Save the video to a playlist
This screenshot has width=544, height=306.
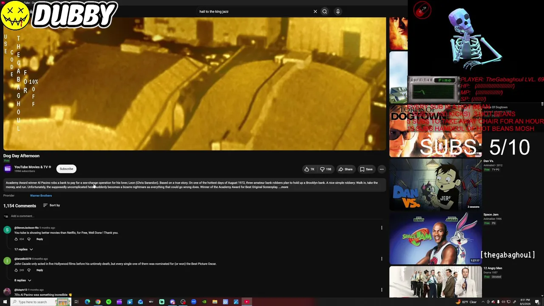[x=366, y=169]
